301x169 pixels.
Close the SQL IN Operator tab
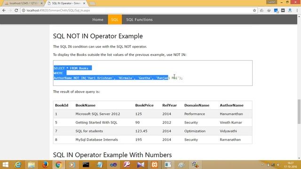84,3
